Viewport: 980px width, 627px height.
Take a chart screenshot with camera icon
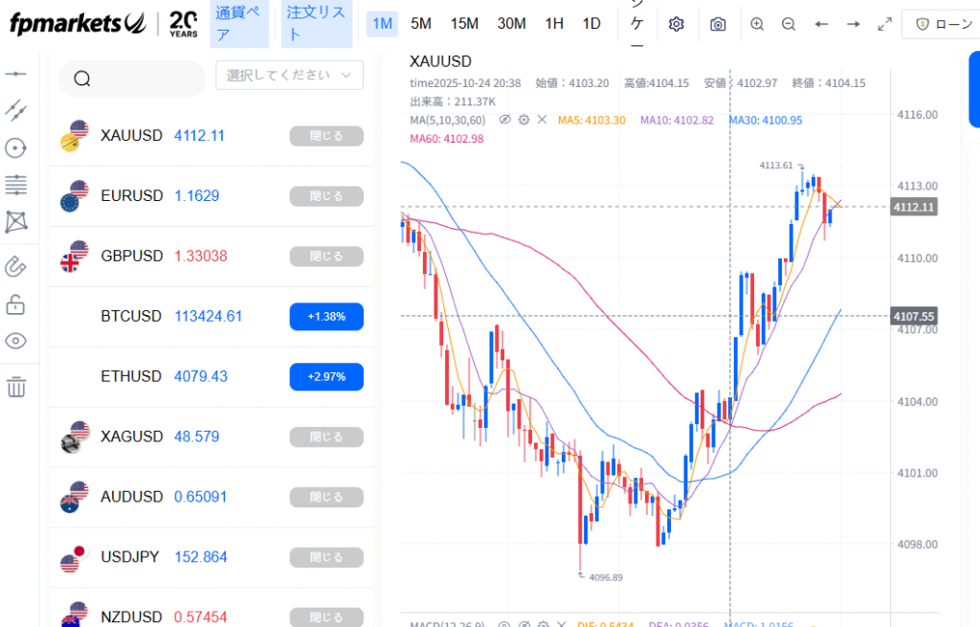point(718,24)
